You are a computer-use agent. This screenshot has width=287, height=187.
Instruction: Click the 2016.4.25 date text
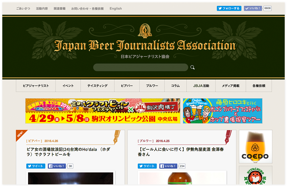click(x=163, y=141)
